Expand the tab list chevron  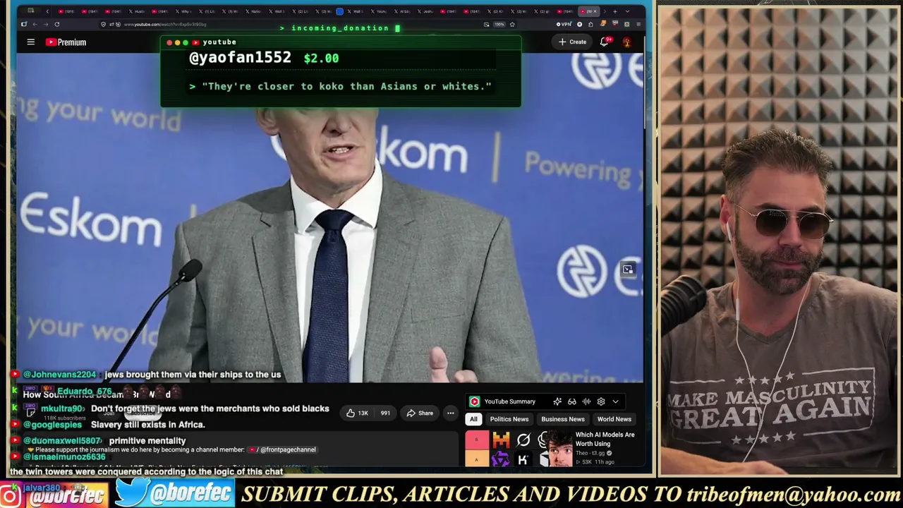tap(626, 11)
